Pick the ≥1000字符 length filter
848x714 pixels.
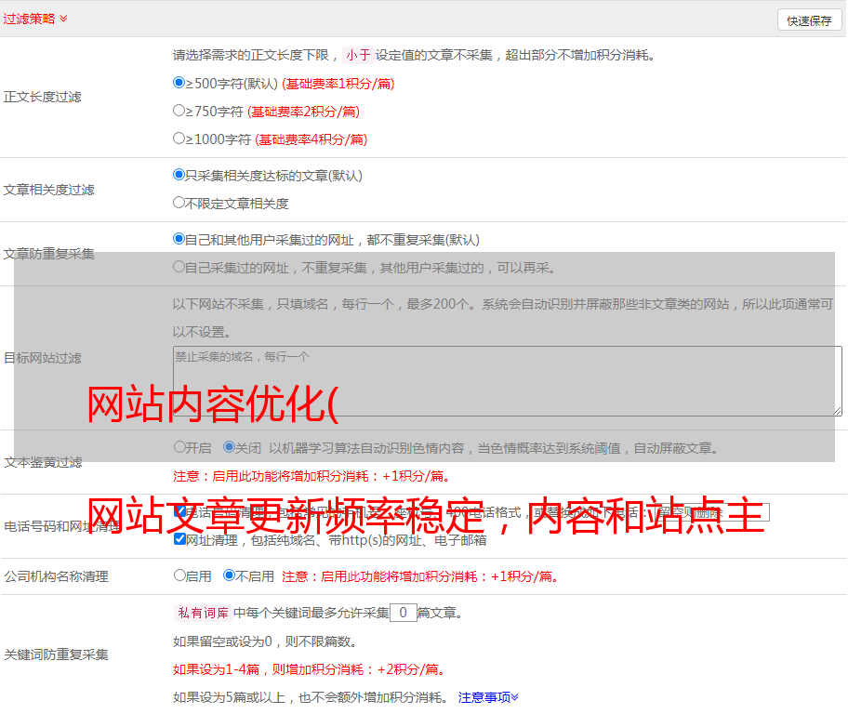[x=179, y=139]
